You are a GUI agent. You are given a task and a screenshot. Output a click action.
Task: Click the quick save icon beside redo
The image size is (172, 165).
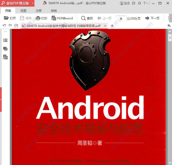tap(16, 26)
